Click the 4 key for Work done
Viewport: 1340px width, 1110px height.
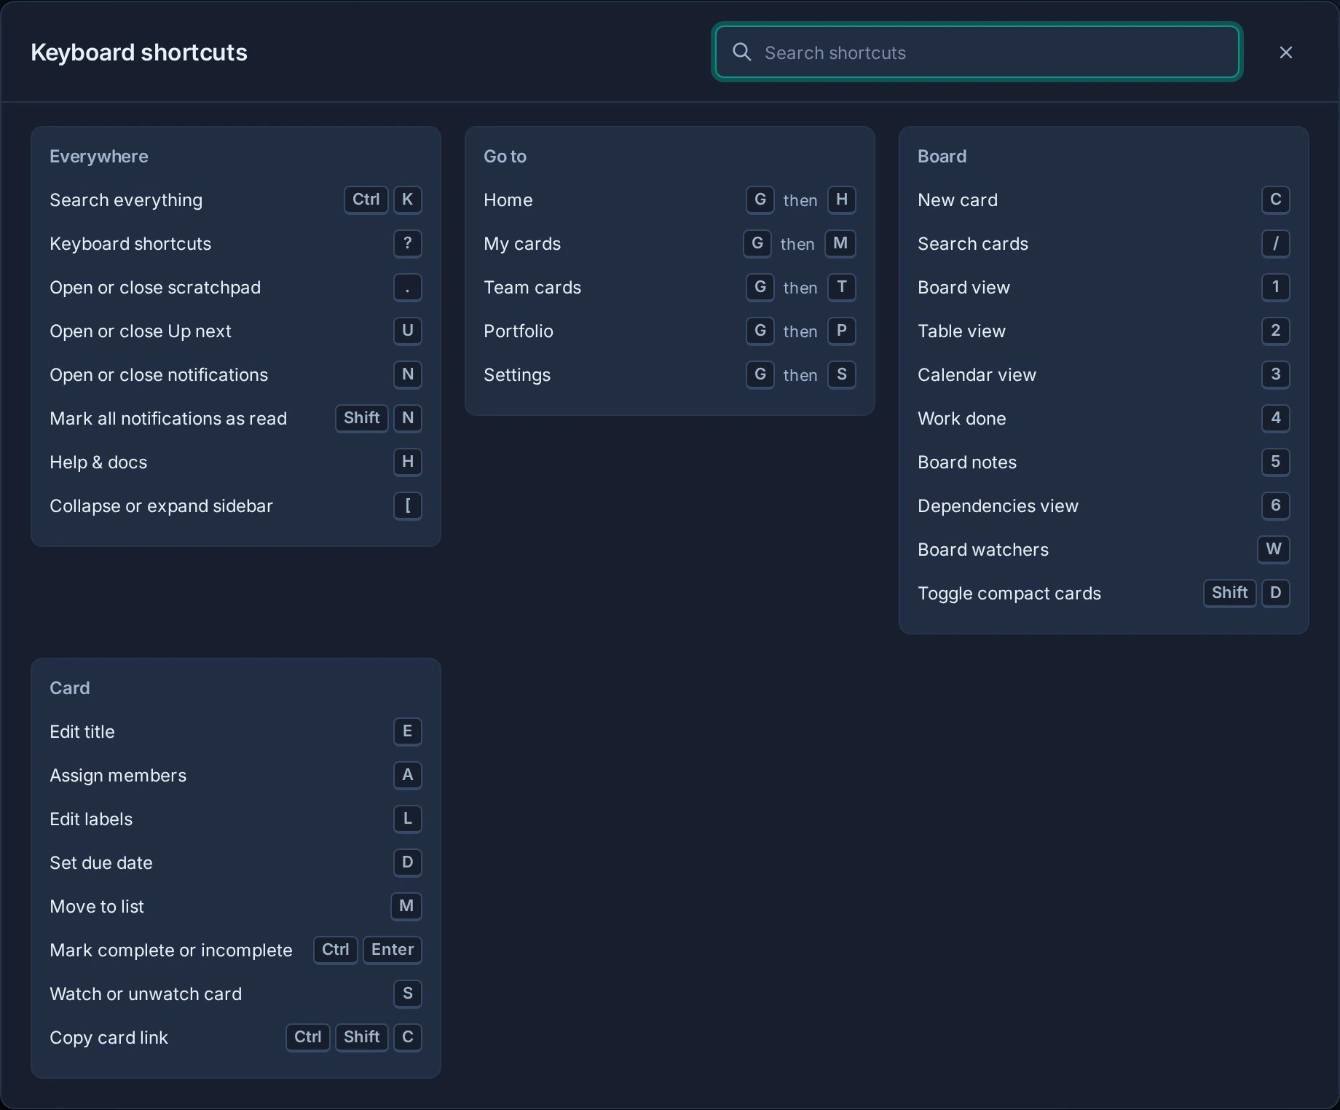pos(1276,418)
